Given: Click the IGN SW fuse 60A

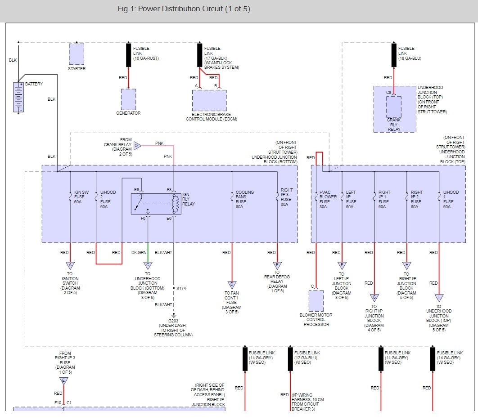Looking at the screenshot, I should (x=70, y=197).
